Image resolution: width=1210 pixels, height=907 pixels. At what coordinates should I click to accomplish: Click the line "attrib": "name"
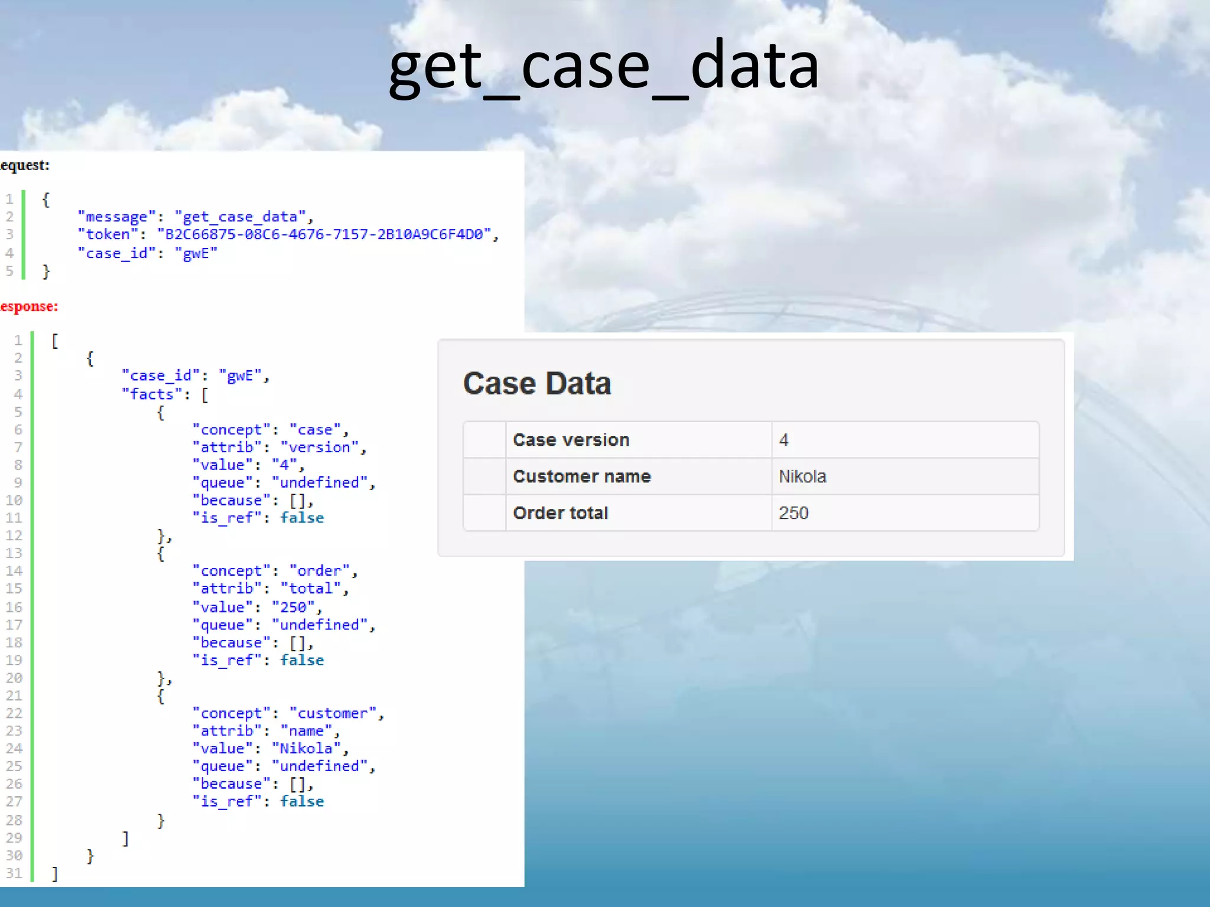266,731
